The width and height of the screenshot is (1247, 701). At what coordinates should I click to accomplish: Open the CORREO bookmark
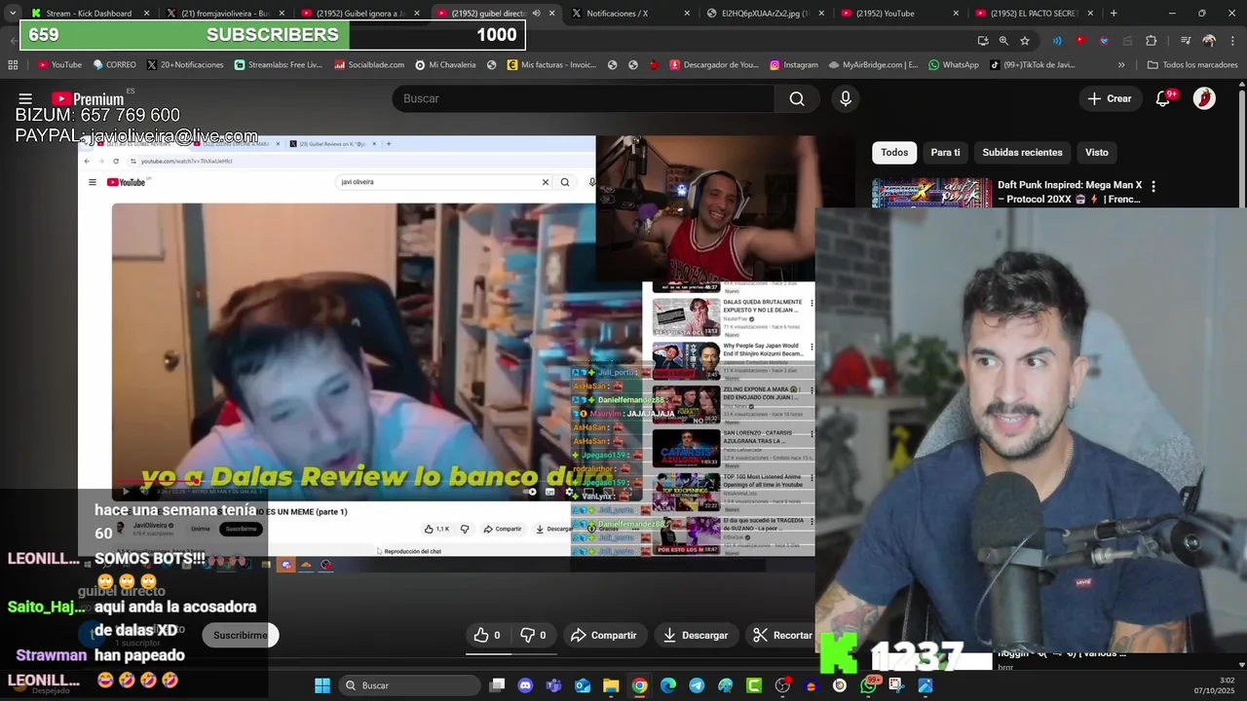(114, 65)
